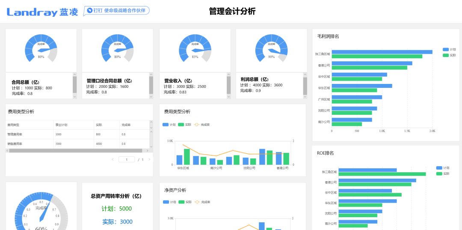Toggle 计划 legend in ROE排名 chart

pyautogui.click(x=443, y=168)
